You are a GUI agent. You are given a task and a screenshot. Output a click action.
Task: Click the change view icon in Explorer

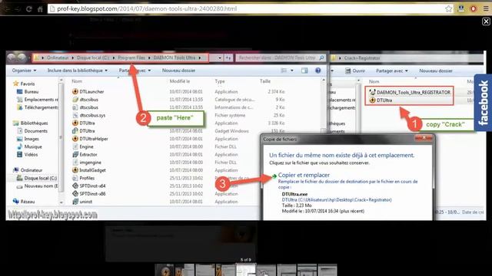(x=284, y=71)
